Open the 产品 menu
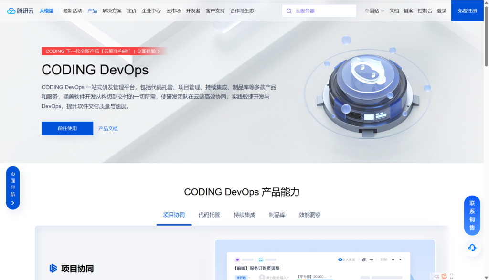 [x=92, y=11]
